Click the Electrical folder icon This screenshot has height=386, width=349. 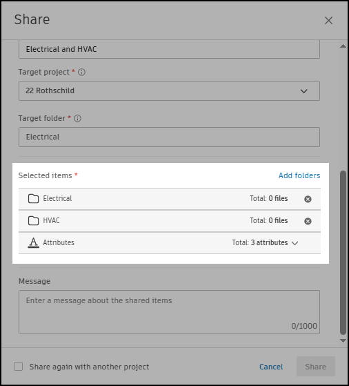click(x=33, y=198)
